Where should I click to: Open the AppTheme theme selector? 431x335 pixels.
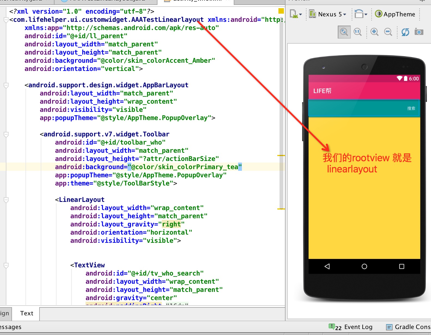[395, 14]
